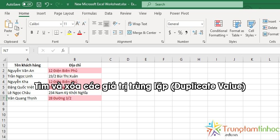Click in the Search box
This screenshot has height=140, width=280.
(x=192, y=4)
